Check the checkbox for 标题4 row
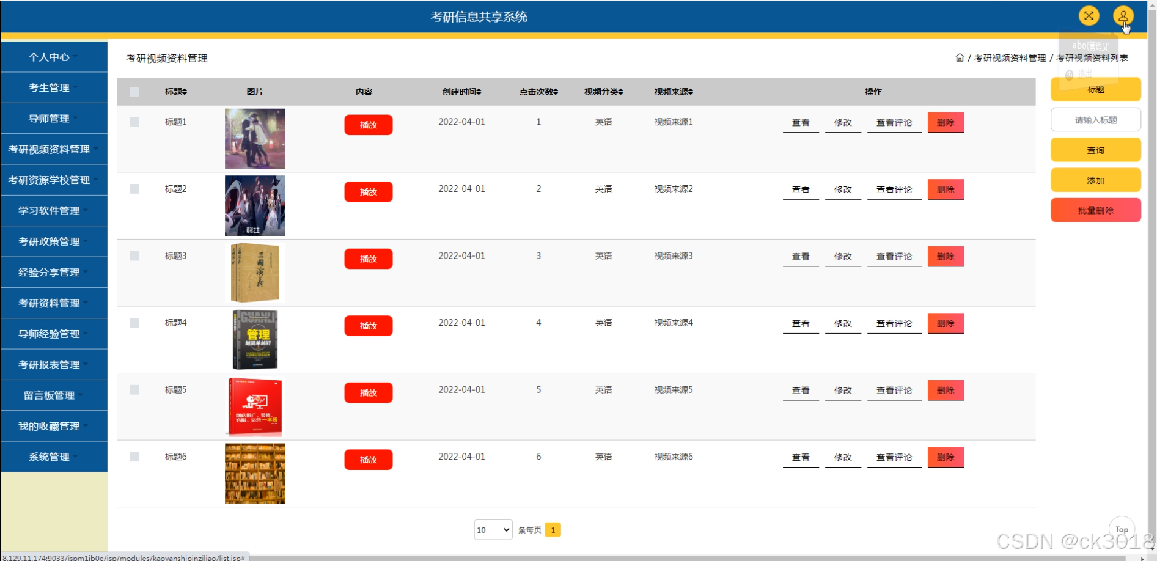 [134, 323]
